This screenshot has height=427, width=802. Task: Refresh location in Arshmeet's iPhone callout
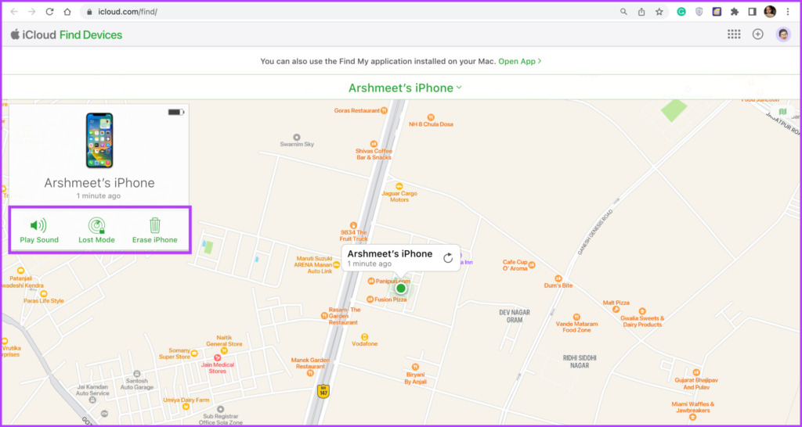click(x=448, y=258)
